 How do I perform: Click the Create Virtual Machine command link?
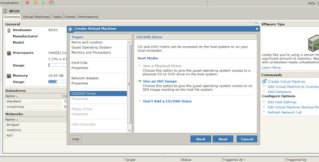click(286, 82)
